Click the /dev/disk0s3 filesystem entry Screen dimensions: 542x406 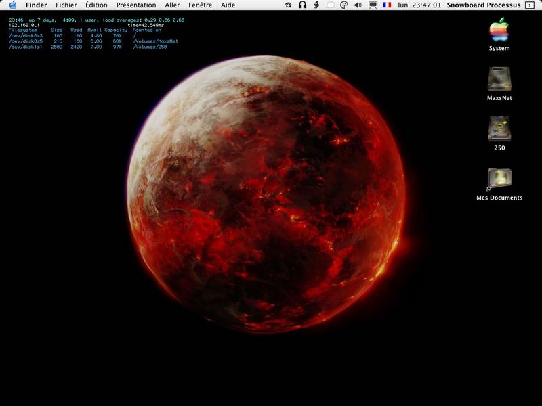[x=26, y=36]
